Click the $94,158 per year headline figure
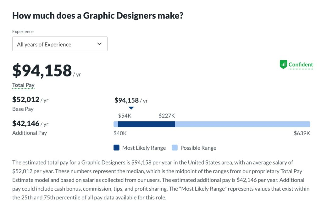This screenshot has width=322, height=206. pyautogui.click(x=42, y=70)
